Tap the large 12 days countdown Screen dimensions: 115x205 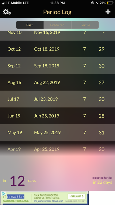[18, 181]
